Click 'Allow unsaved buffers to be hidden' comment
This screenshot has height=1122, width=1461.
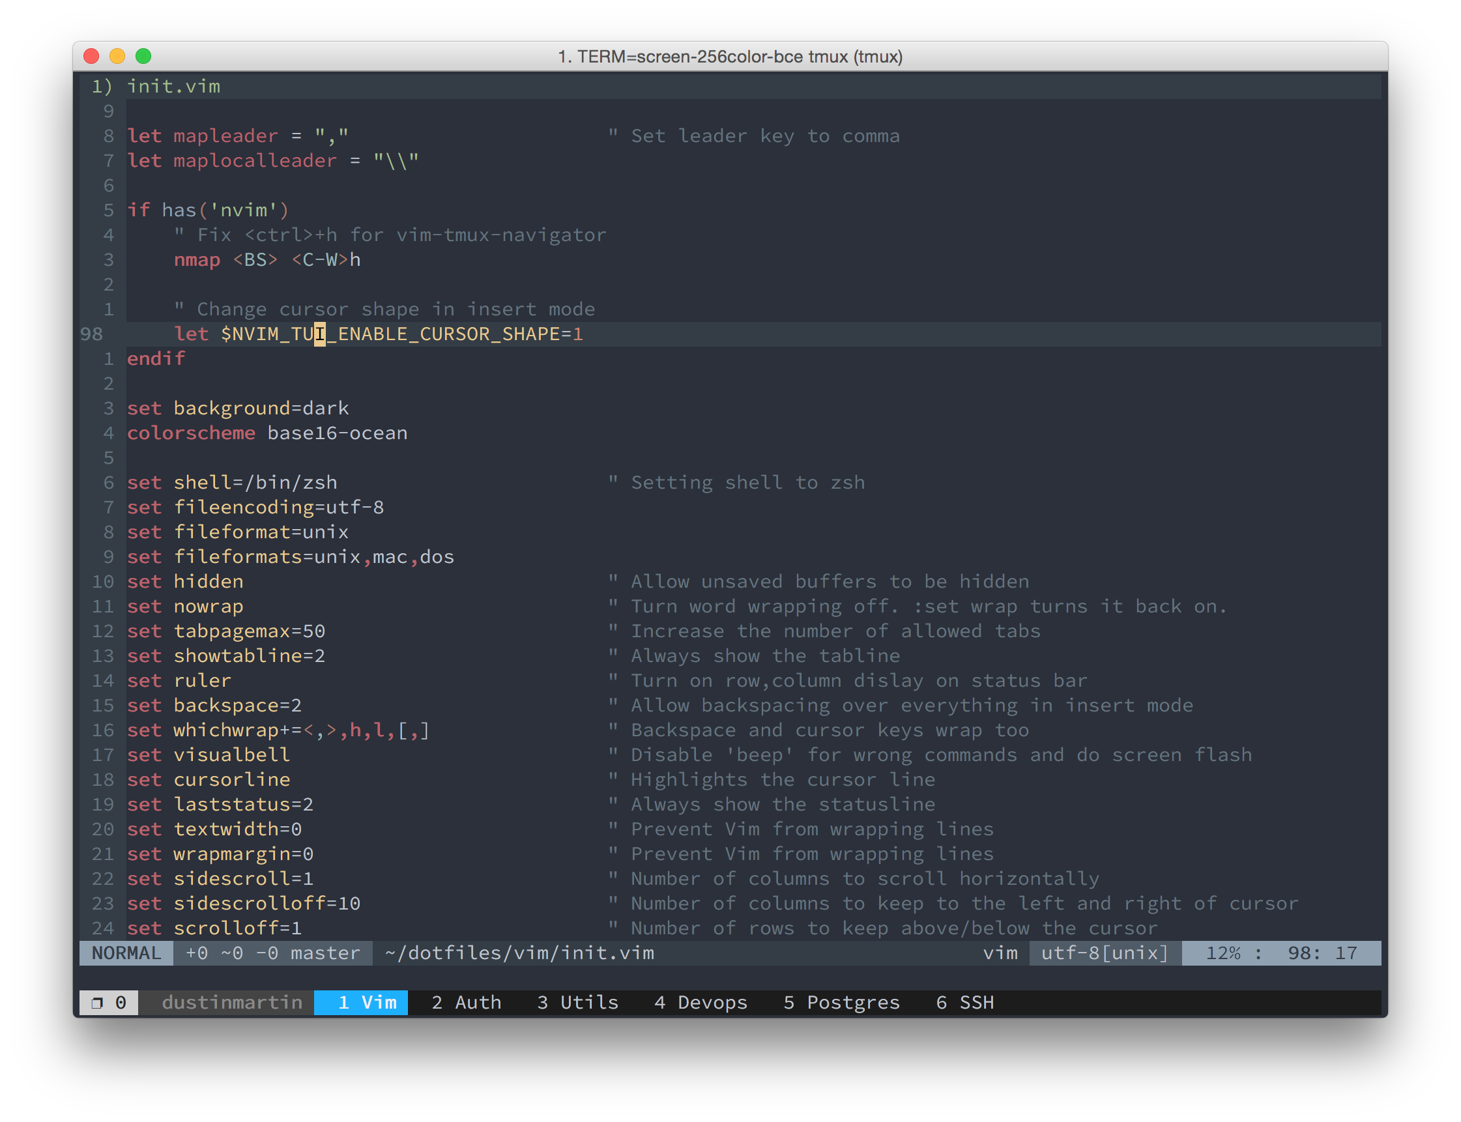(818, 581)
